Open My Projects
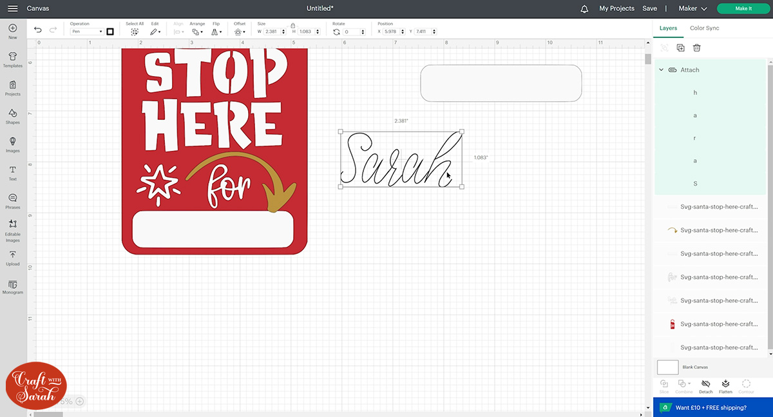 pos(616,8)
